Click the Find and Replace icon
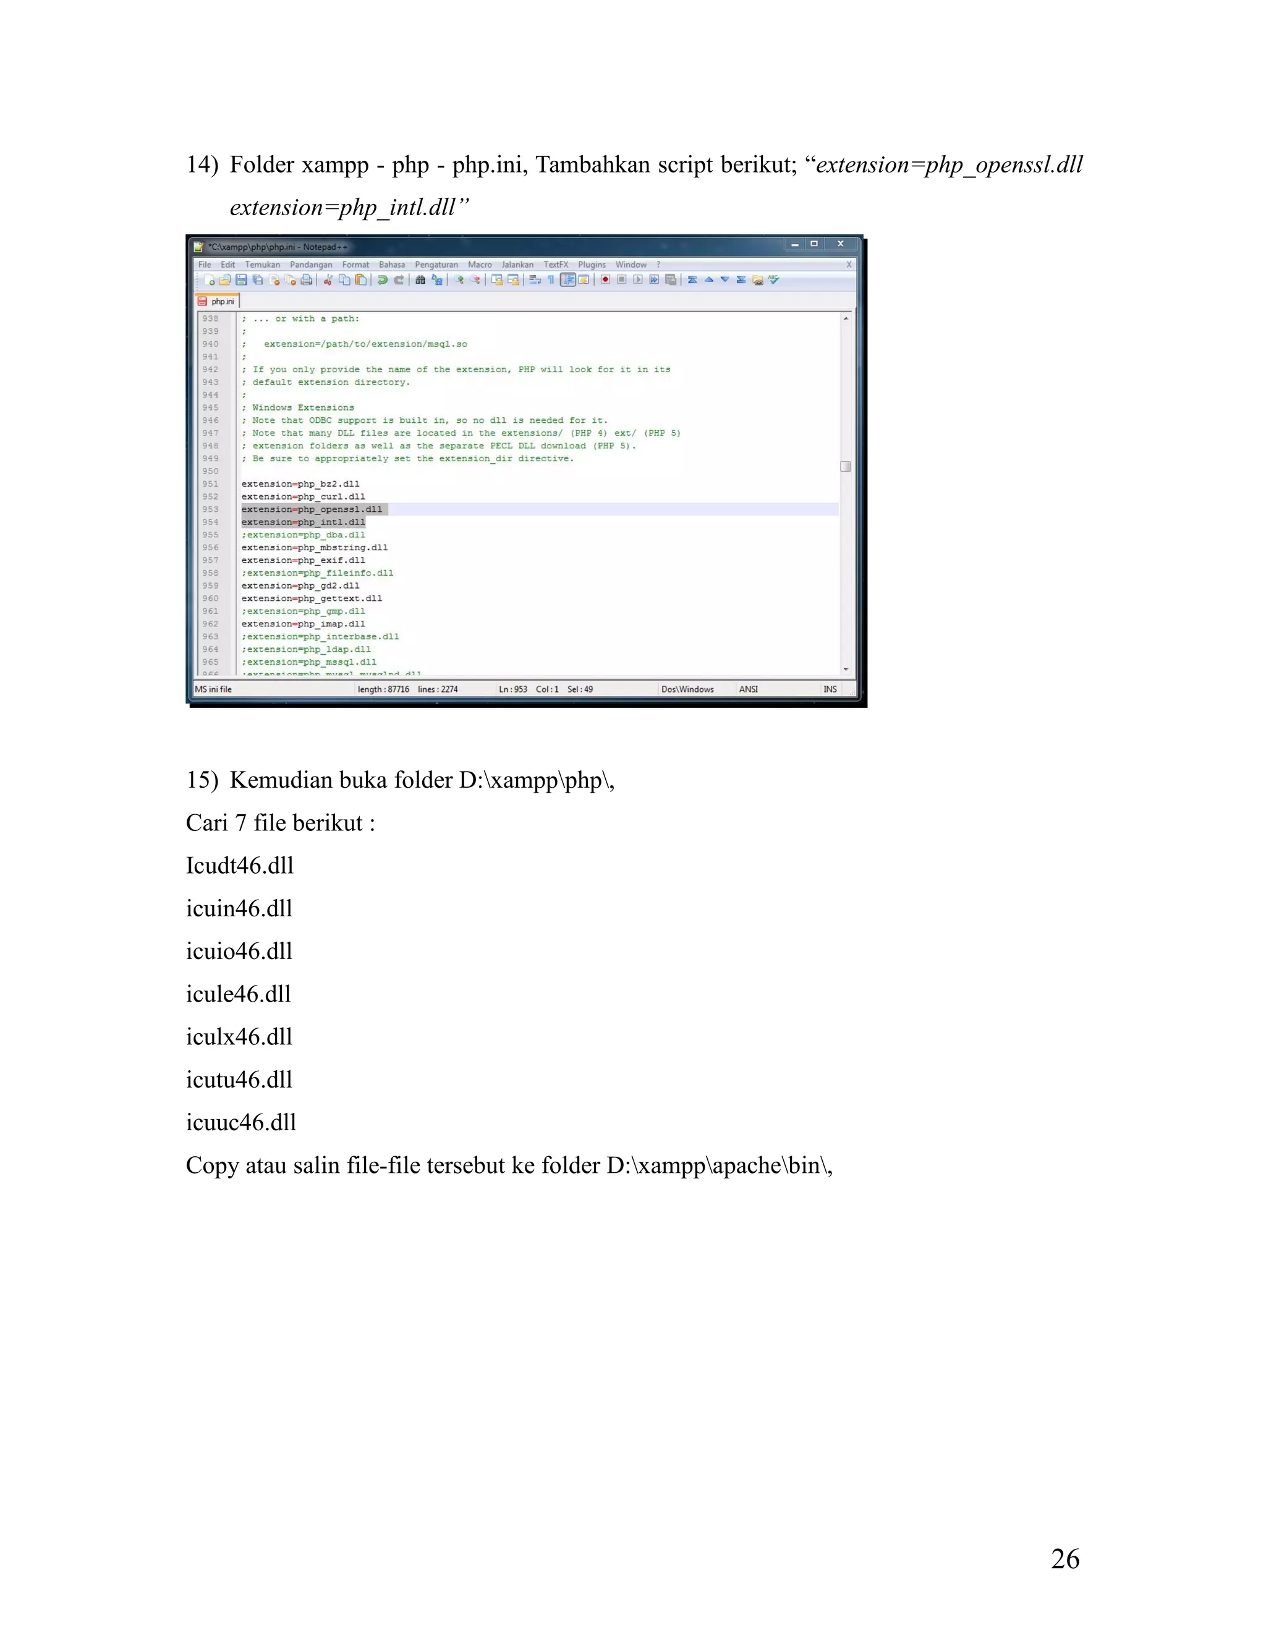Screen dimensions: 1266x1636 click(x=438, y=280)
